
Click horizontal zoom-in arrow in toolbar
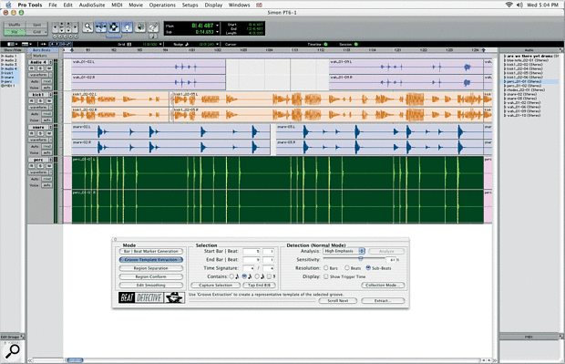coord(76,27)
